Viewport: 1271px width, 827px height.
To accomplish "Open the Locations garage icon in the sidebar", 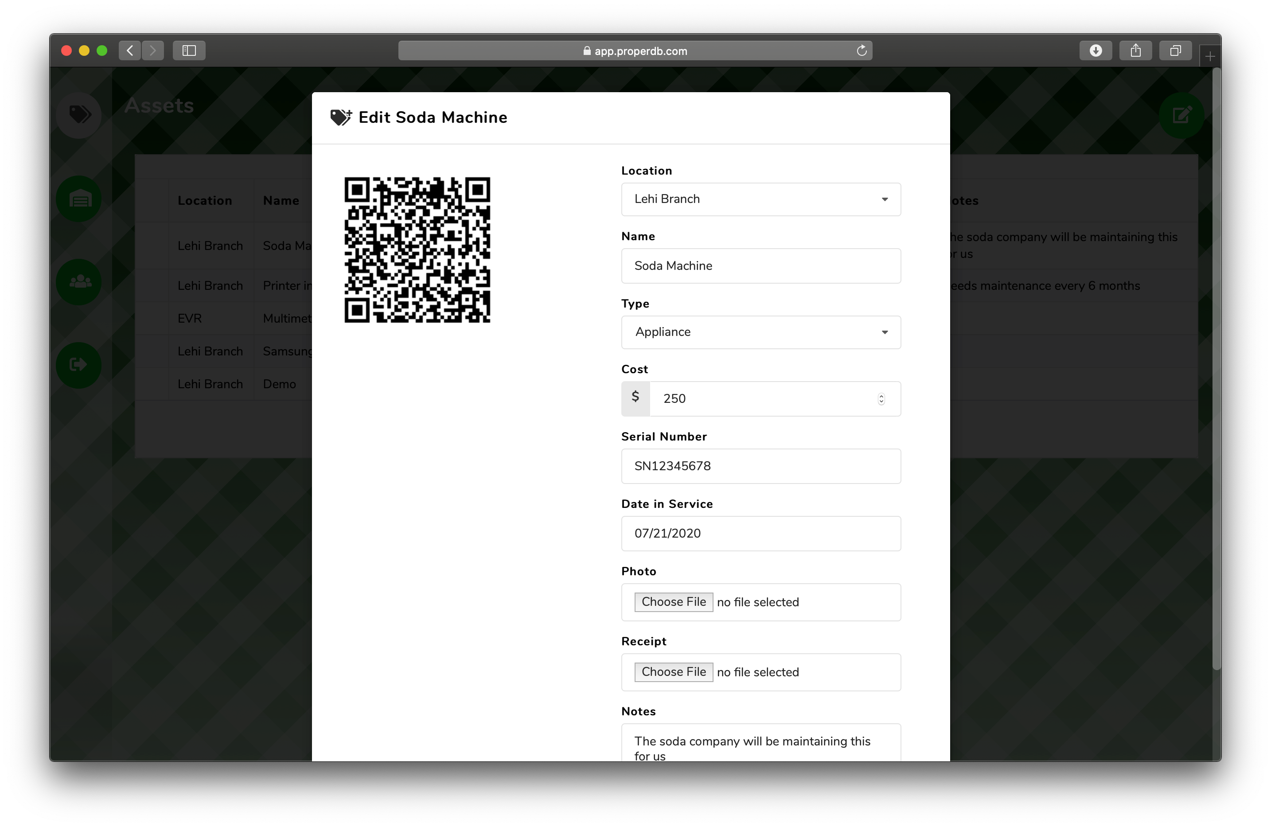I will point(79,198).
